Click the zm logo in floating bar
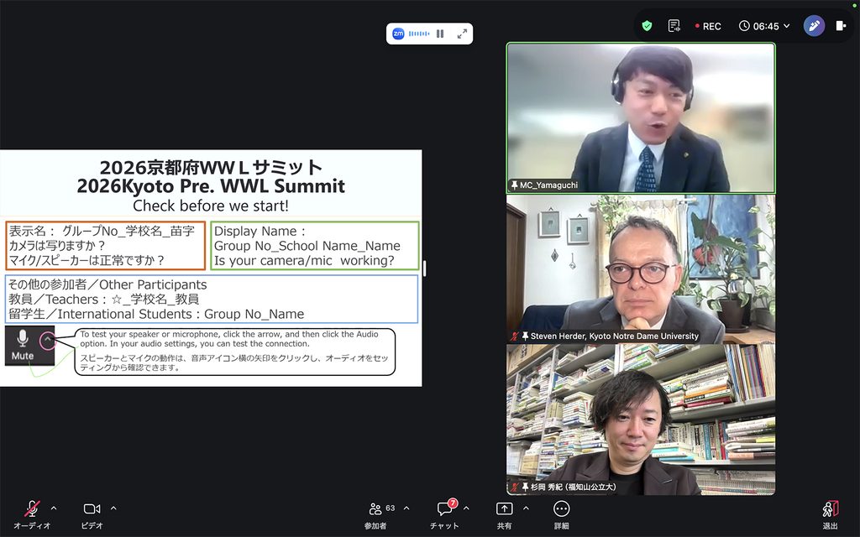 (398, 34)
